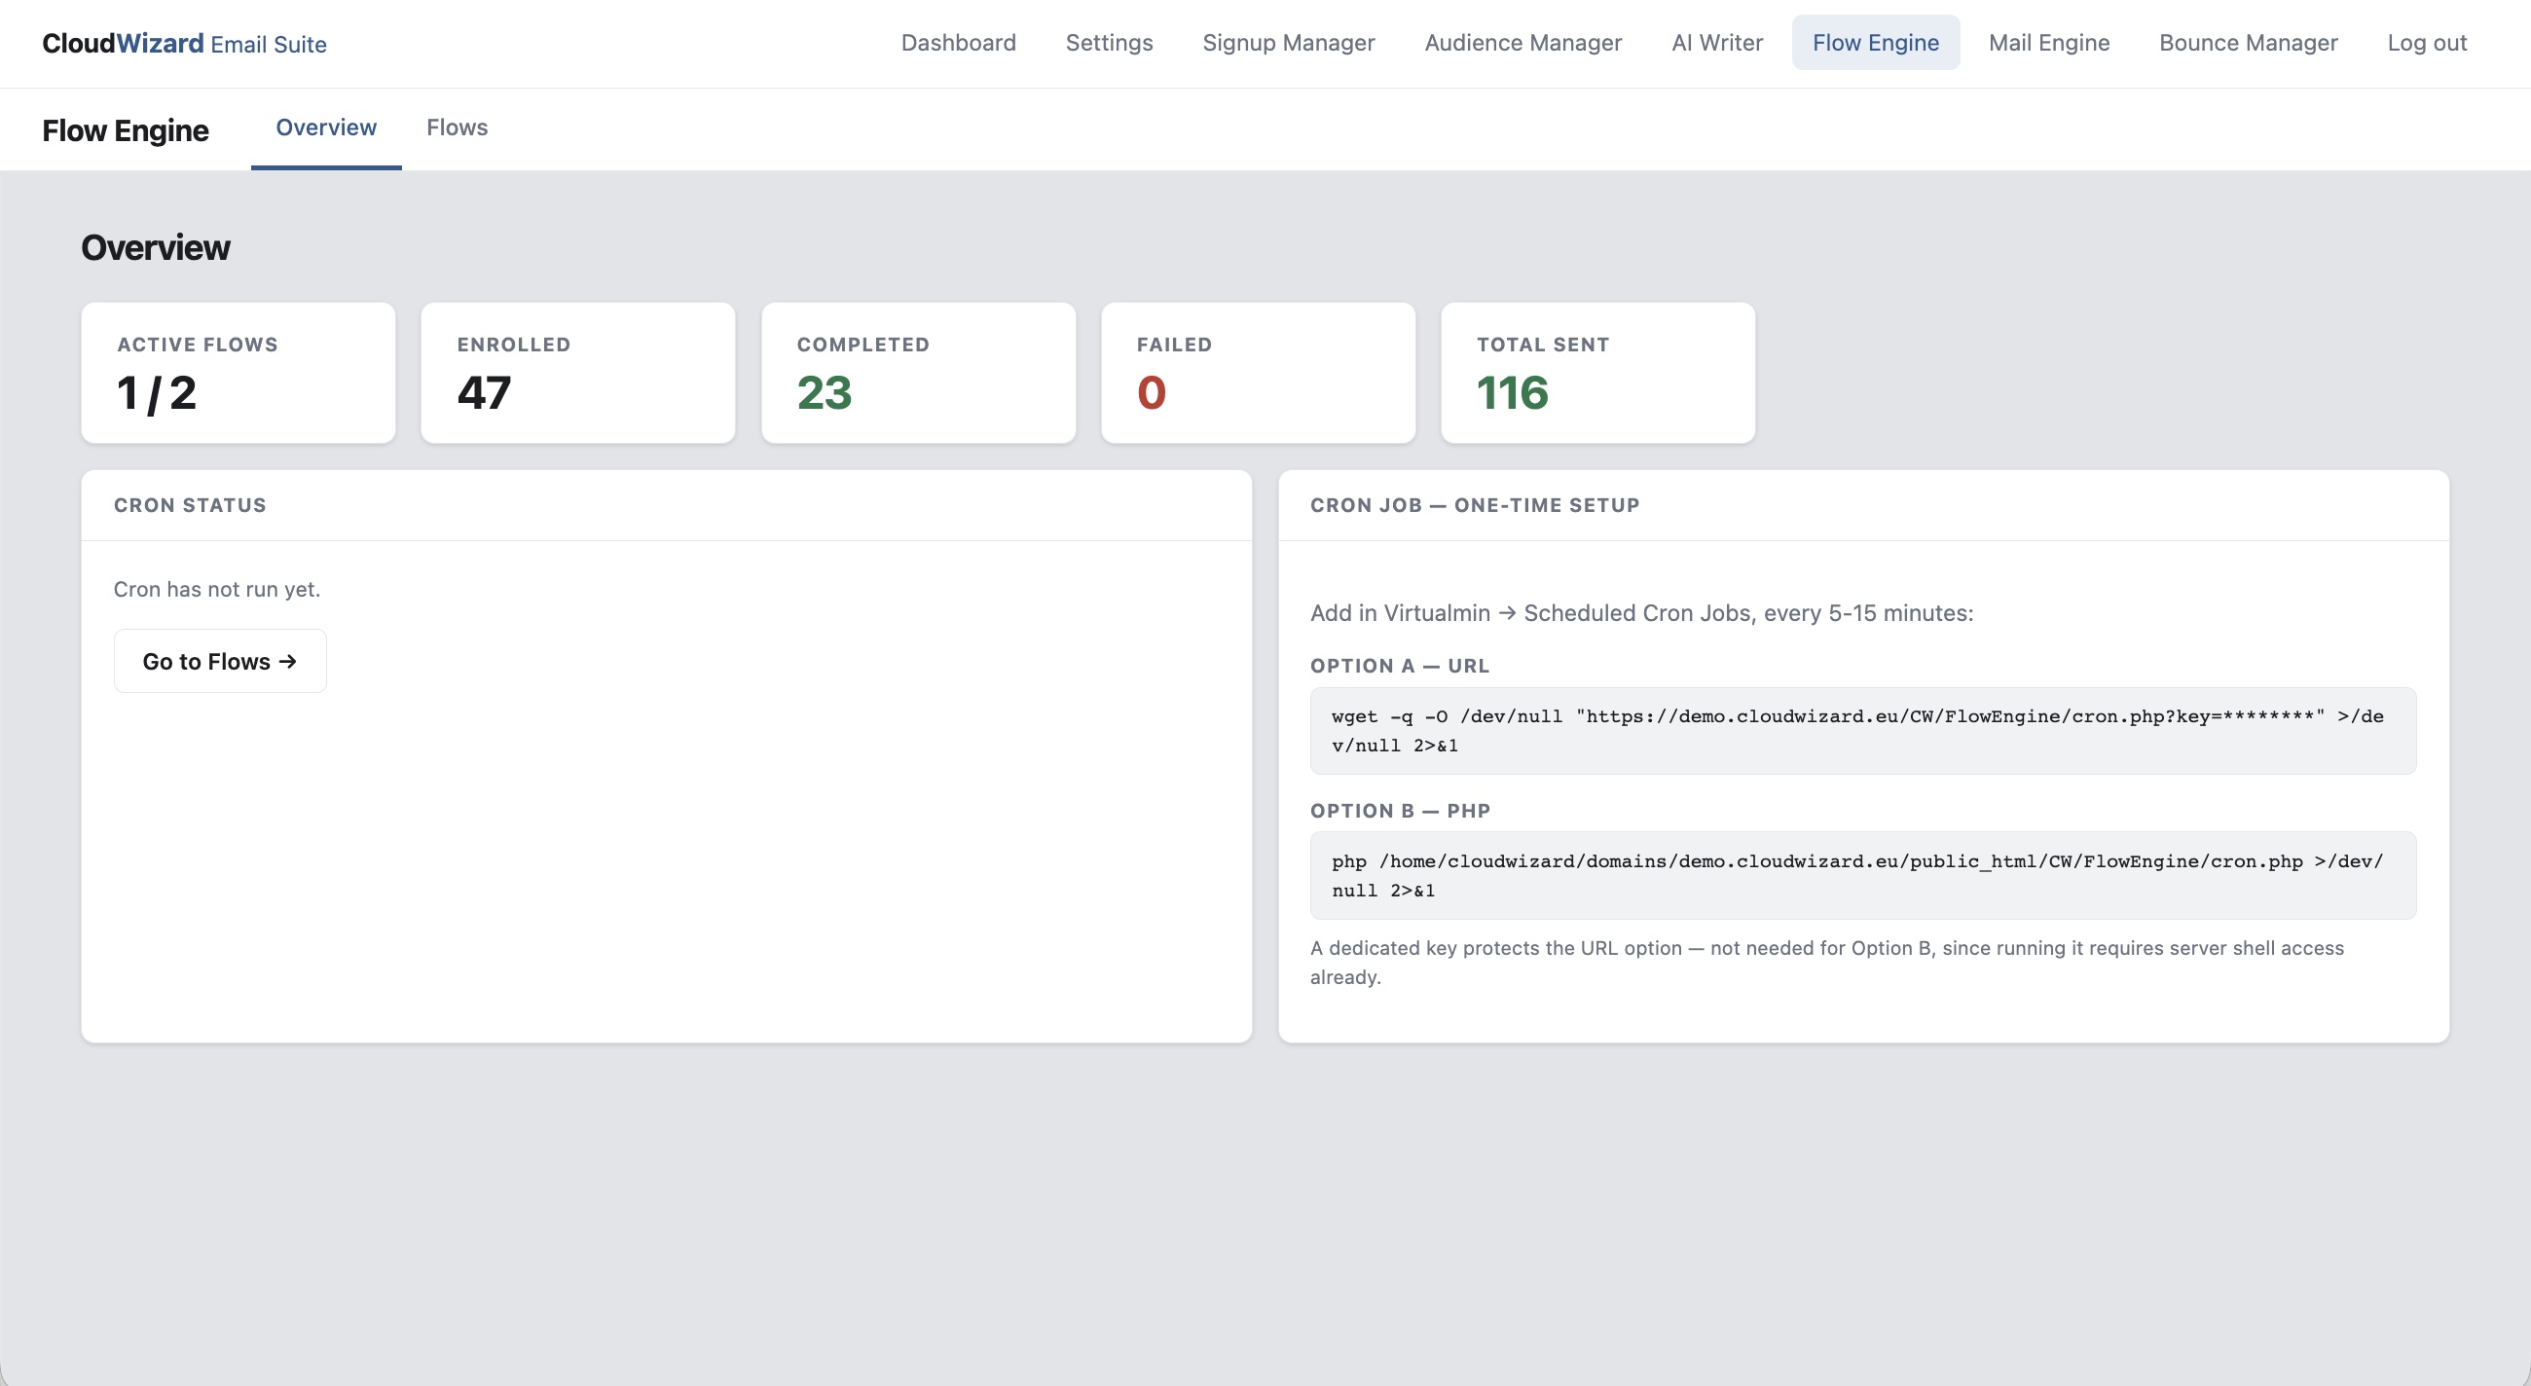The width and height of the screenshot is (2531, 1386).
Task: Click the Active Flows 1/2 card
Action: [x=238, y=374]
